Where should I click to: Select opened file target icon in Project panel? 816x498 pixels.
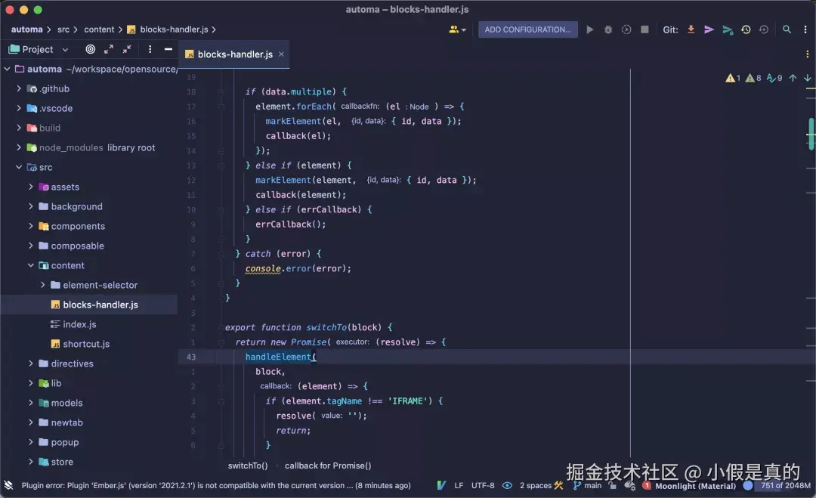91,49
